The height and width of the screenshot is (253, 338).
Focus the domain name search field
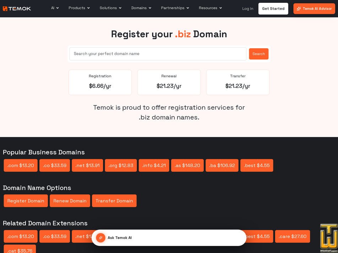point(158,54)
